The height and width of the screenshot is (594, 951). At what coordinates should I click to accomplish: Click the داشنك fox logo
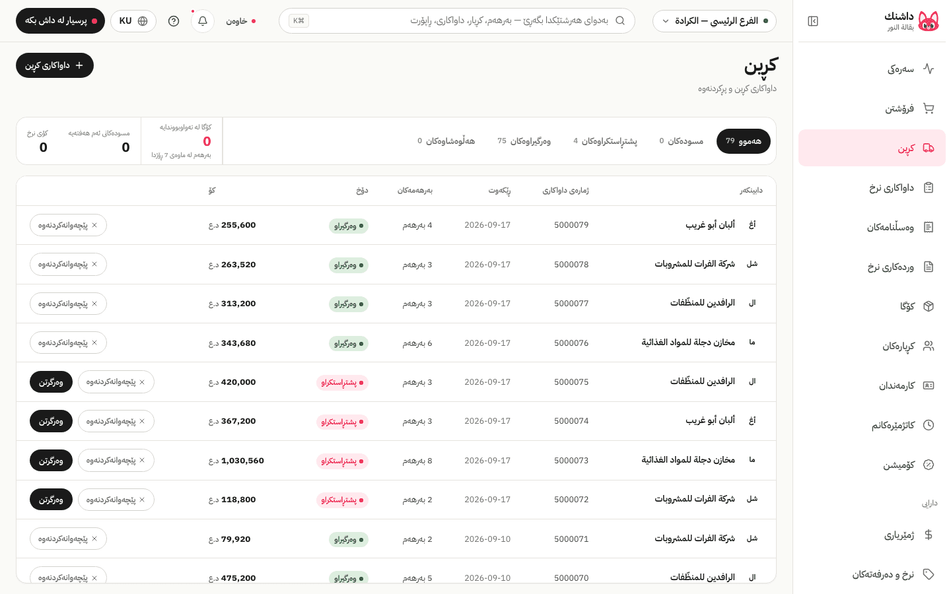929,21
